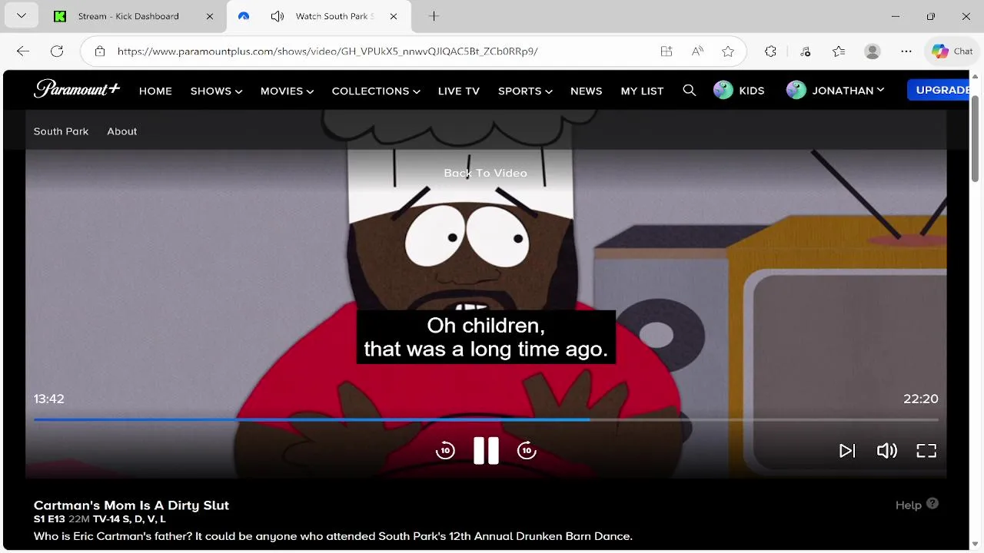Open MY LIST
Viewport: 984px width, 553px height.
pos(642,91)
